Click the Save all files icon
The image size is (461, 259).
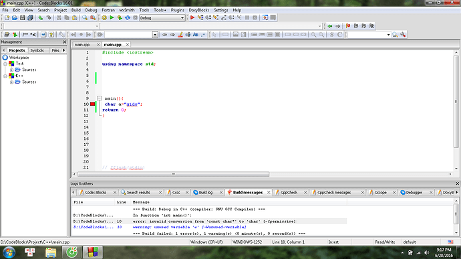click(30, 17)
